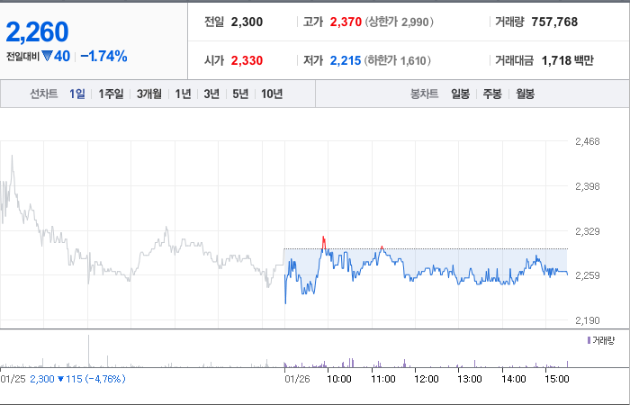Viewport: 630px width, 405px height.
Task: Switch to 일봉 candle chart
Action: pos(461,94)
